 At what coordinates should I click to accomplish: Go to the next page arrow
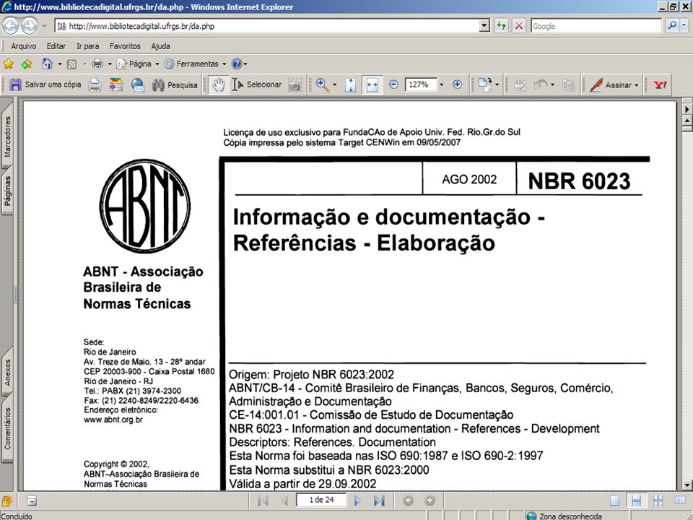click(357, 500)
